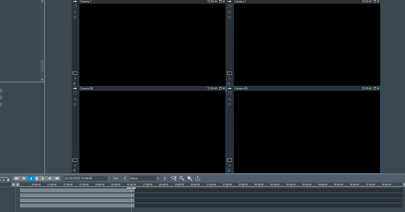Click the rectangle display icon on Camera 68
The height and width of the screenshot is (212, 405).
(x=75, y=160)
